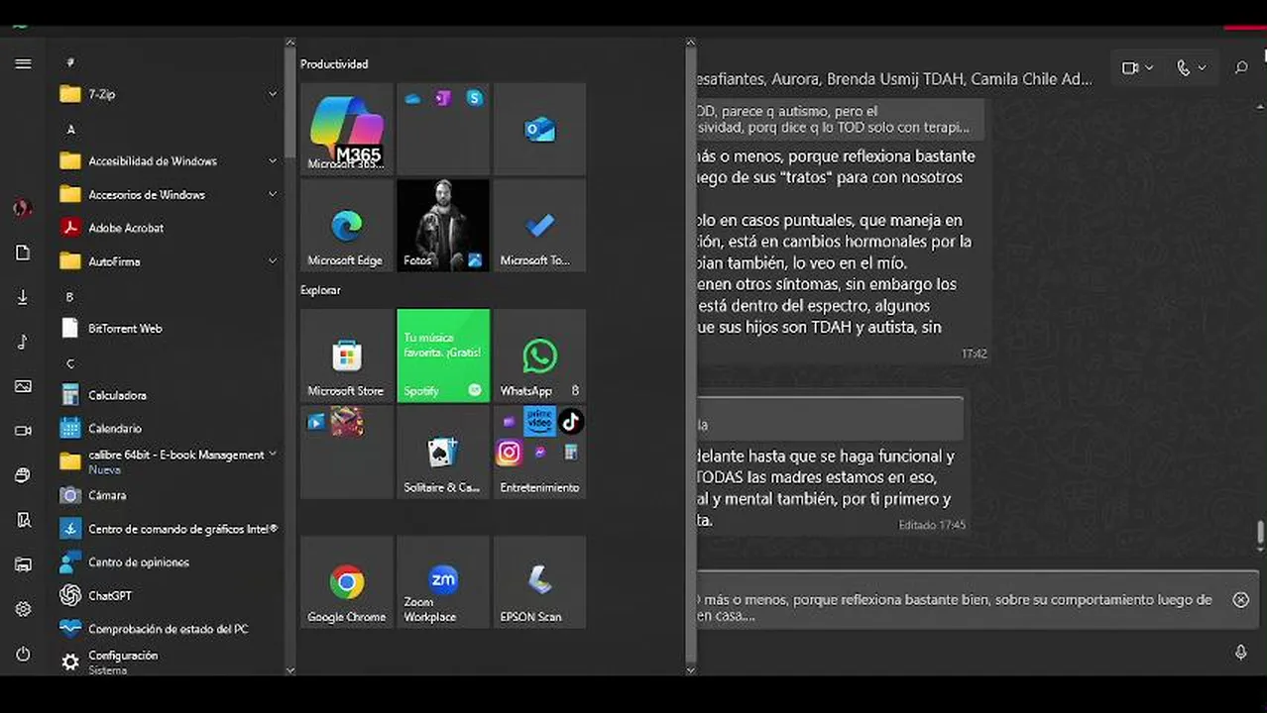
Task: Open Comprobación de estado del PC
Action: click(169, 629)
